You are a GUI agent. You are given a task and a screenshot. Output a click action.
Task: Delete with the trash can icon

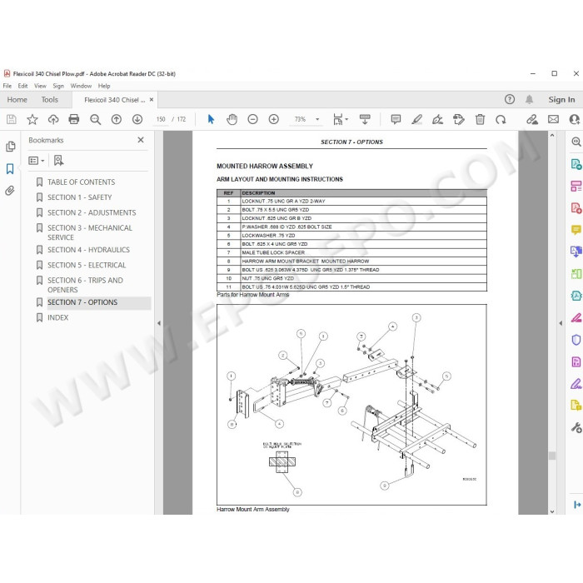coord(480,119)
